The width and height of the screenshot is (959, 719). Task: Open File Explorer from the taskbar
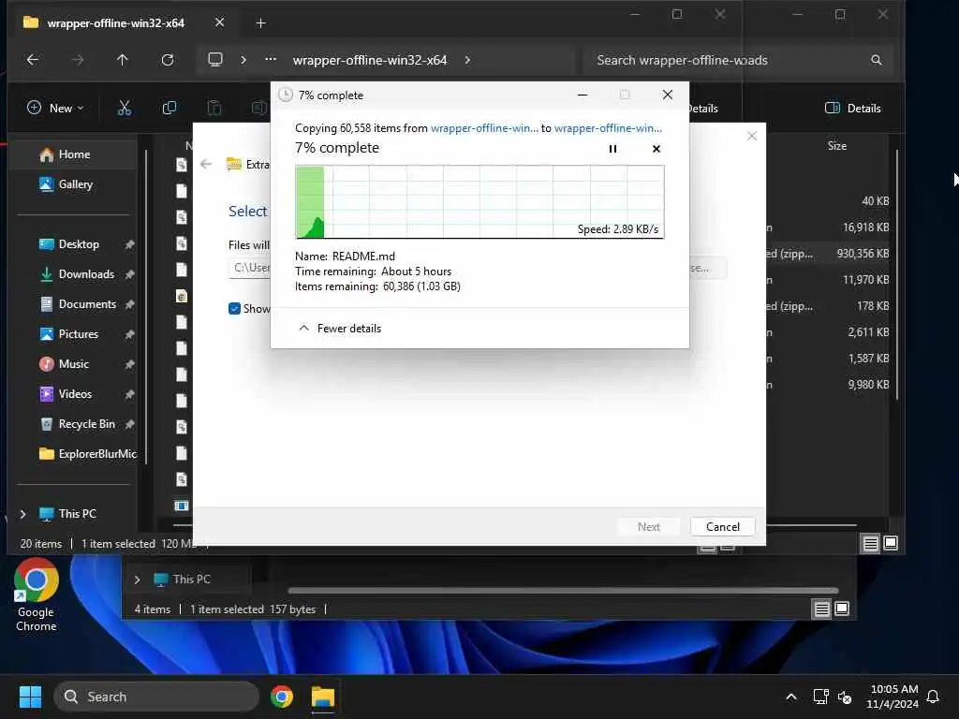point(323,697)
